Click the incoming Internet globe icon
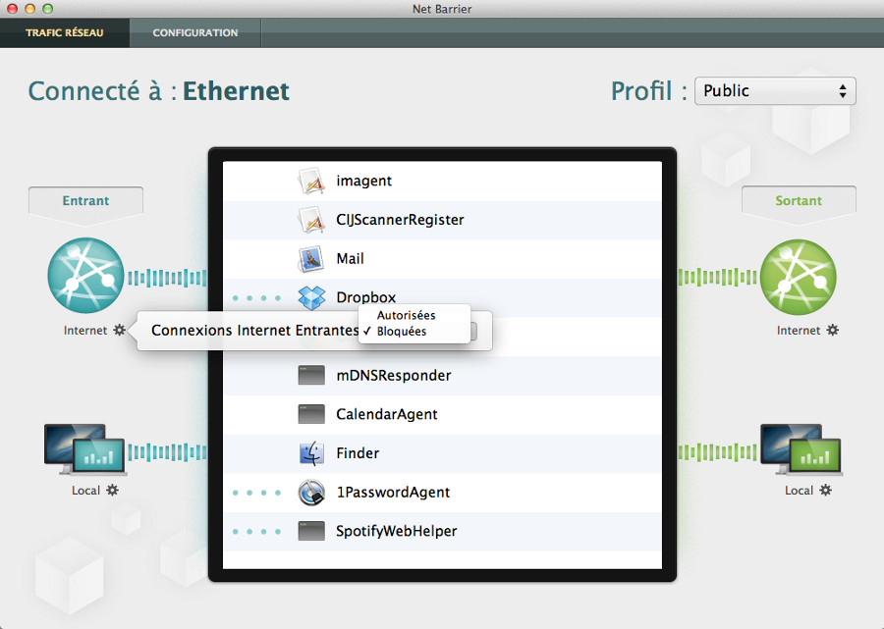Viewport: 884px width, 629px height. pos(85,276)
